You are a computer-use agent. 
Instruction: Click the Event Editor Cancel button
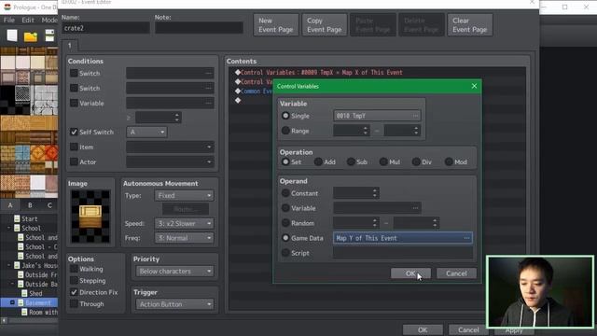(x=468, y=329)
